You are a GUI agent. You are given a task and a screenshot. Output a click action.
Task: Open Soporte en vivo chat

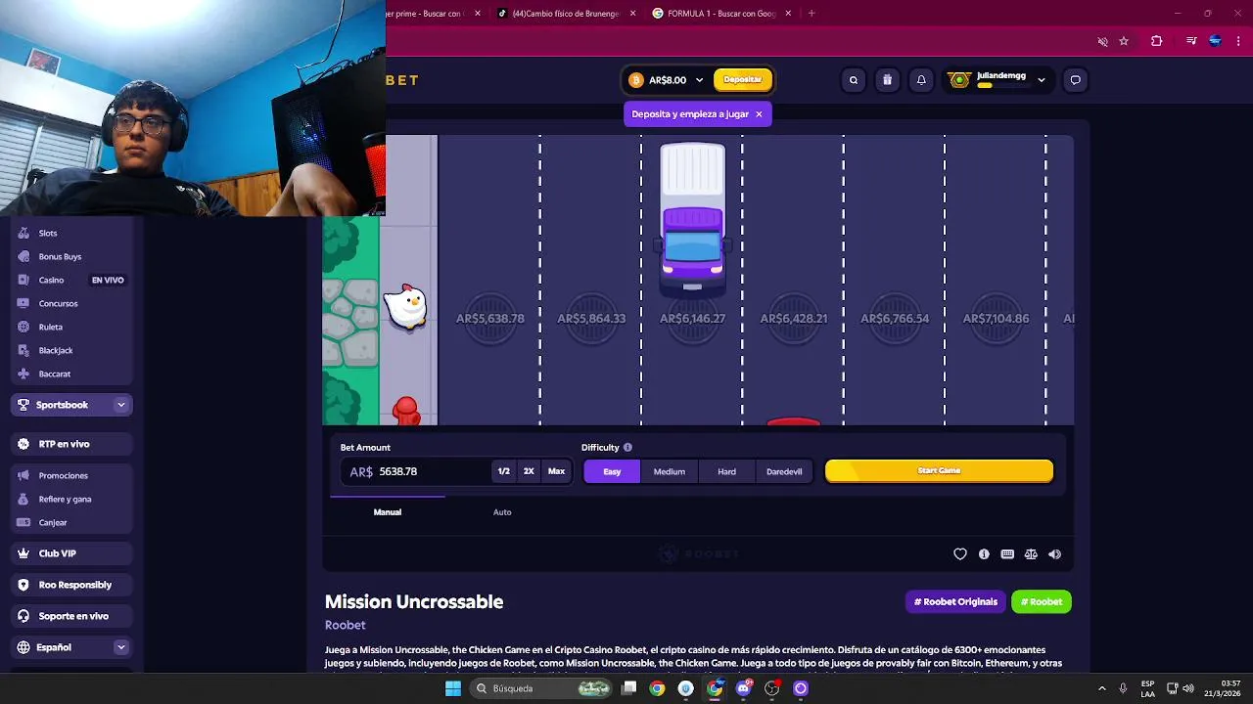point(71,616)
